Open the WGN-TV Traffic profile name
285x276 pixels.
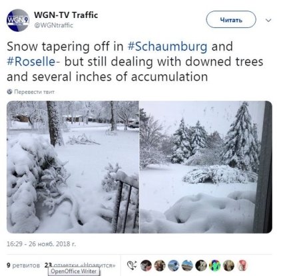(x=66, y=15)
